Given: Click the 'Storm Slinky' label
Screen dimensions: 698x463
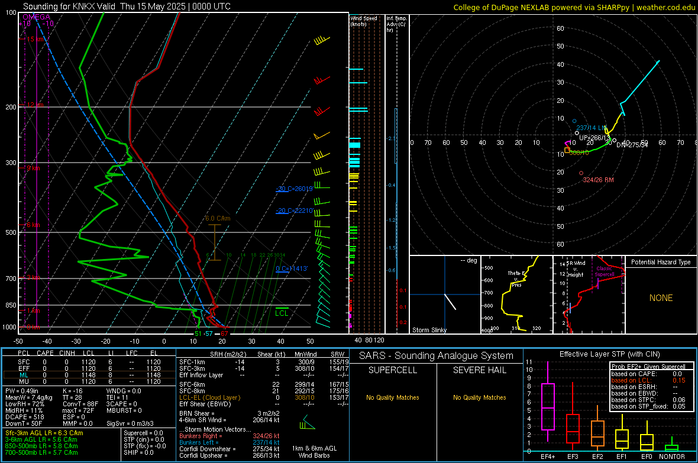Looking at the screenshot, I should point(429,330).
